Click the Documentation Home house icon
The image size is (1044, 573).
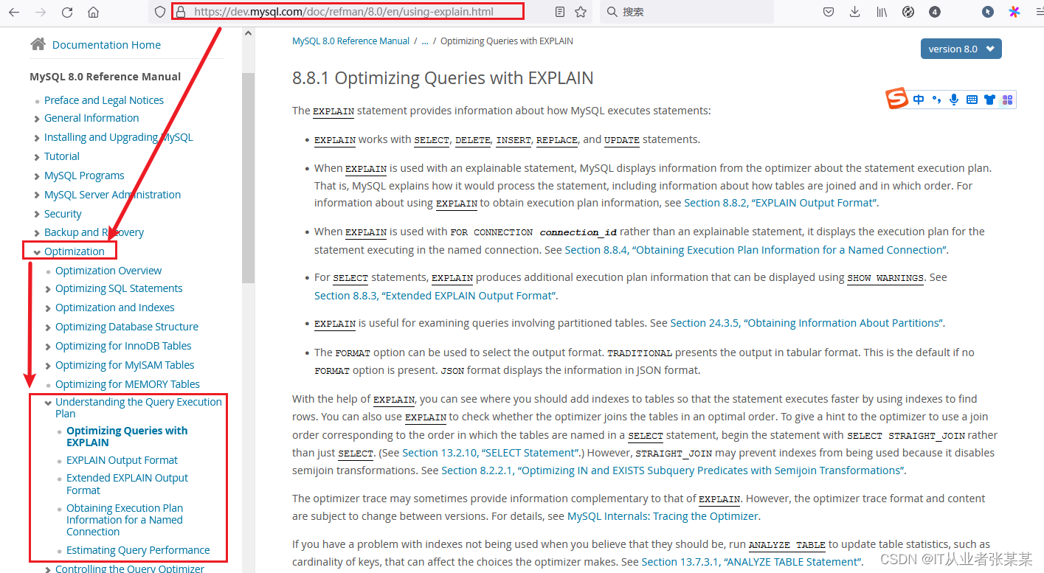point(38,44)
